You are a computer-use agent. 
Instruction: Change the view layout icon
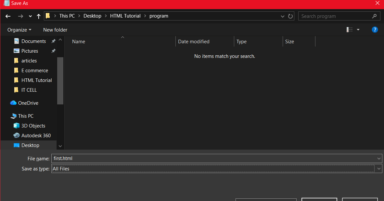[x=350, y=30]
